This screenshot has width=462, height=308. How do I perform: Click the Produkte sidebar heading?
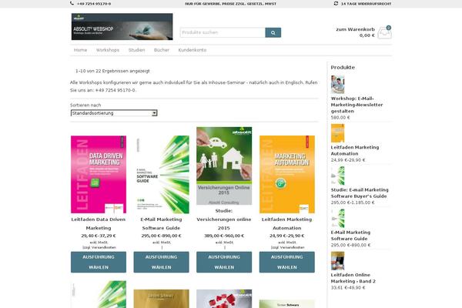(343, 68)
